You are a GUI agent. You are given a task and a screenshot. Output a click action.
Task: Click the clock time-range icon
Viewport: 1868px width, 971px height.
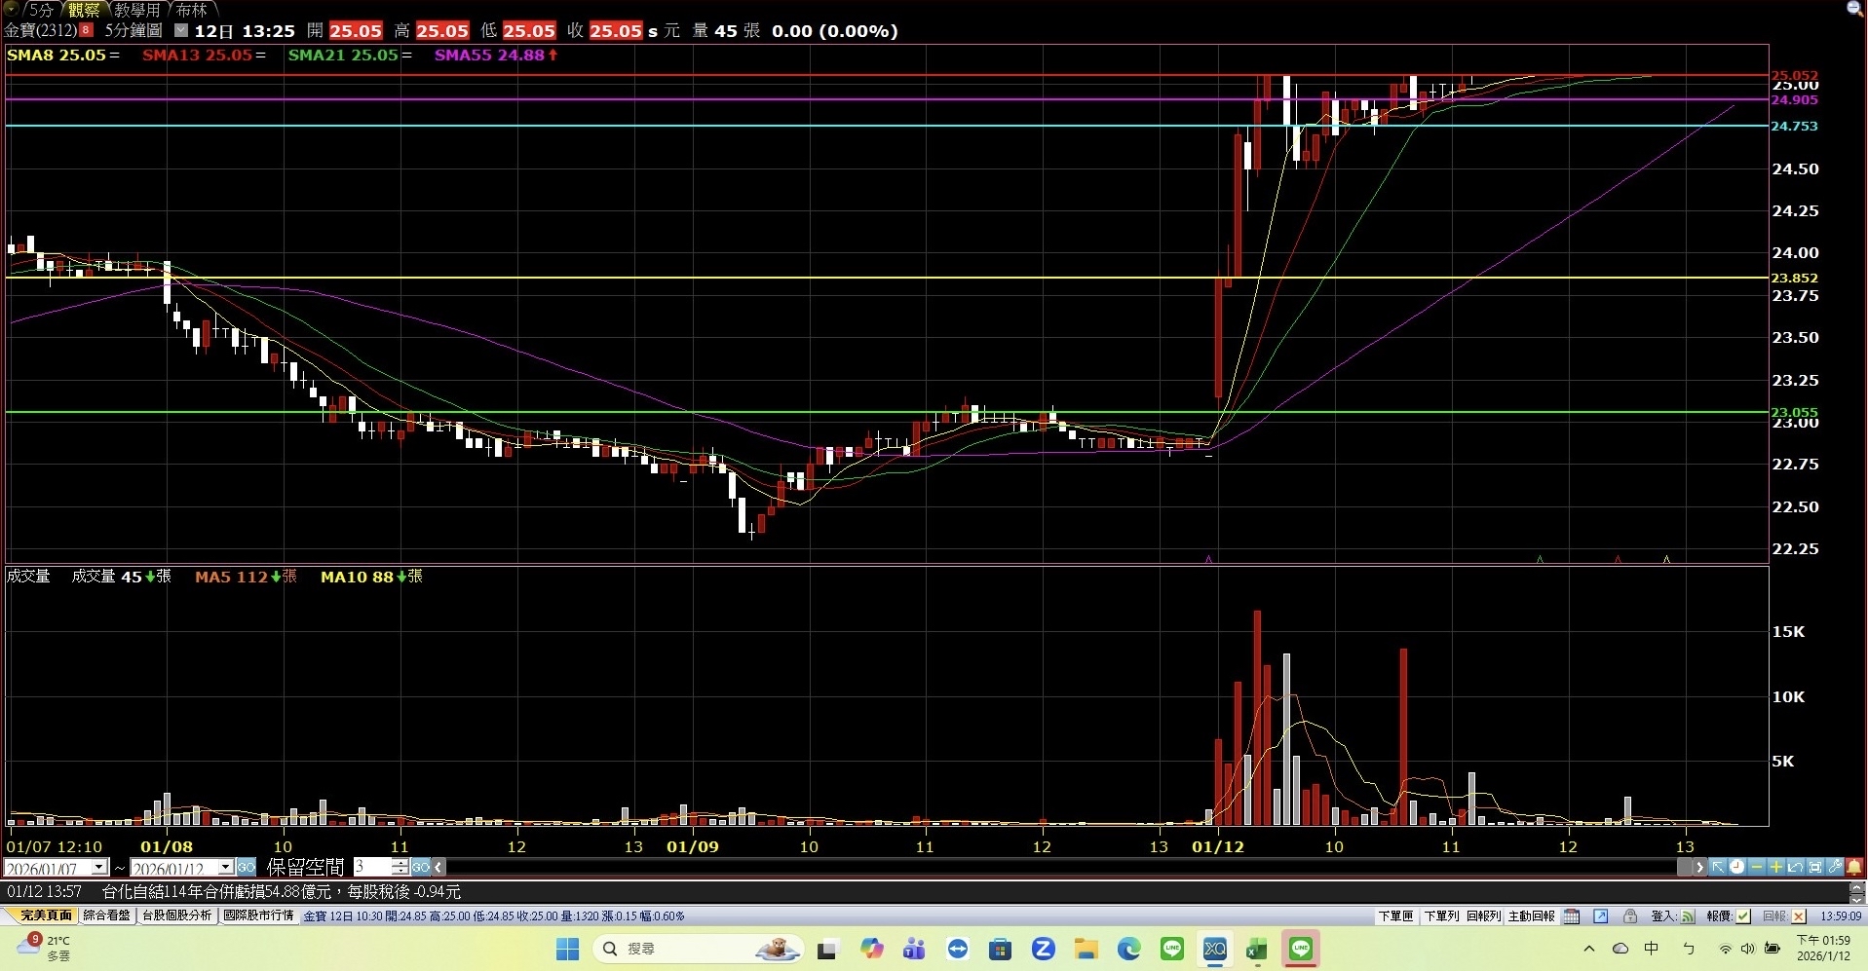click(x=1737, y=867)
